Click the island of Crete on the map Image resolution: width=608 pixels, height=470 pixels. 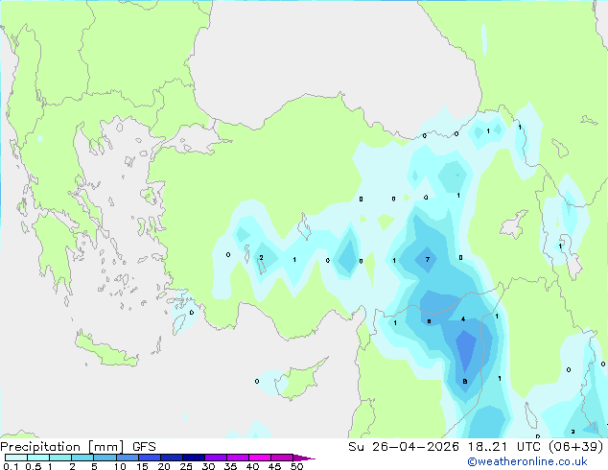[x=105, y=350]
